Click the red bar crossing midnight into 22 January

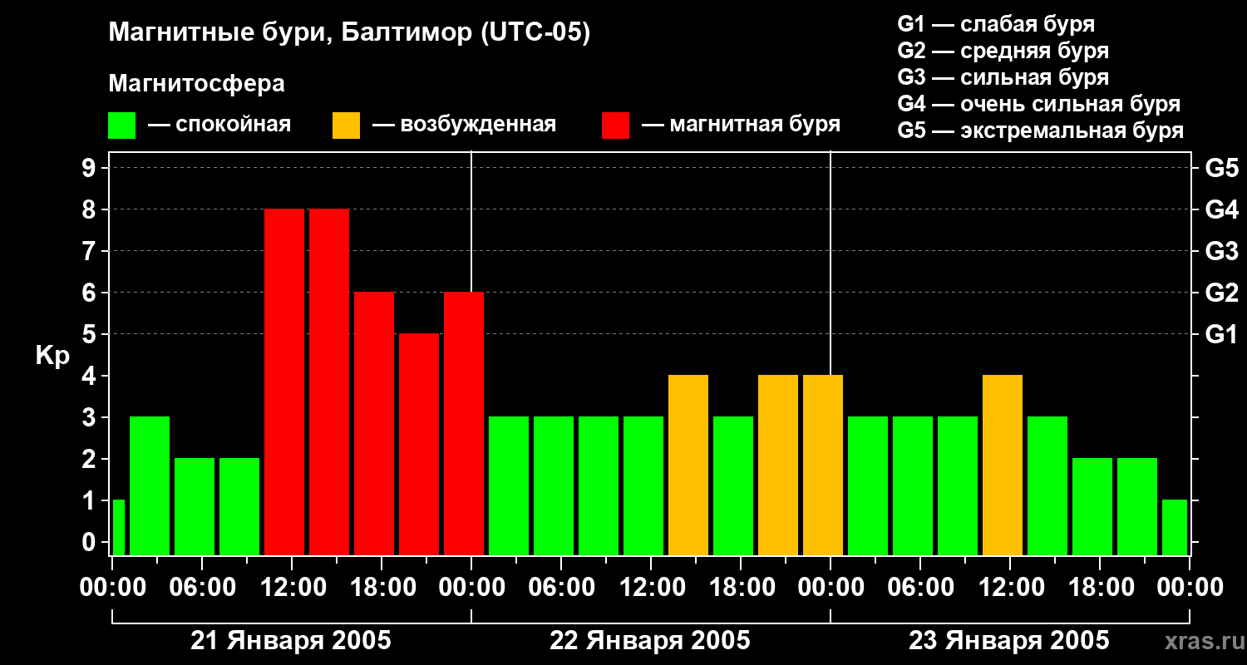coord(464,424)
